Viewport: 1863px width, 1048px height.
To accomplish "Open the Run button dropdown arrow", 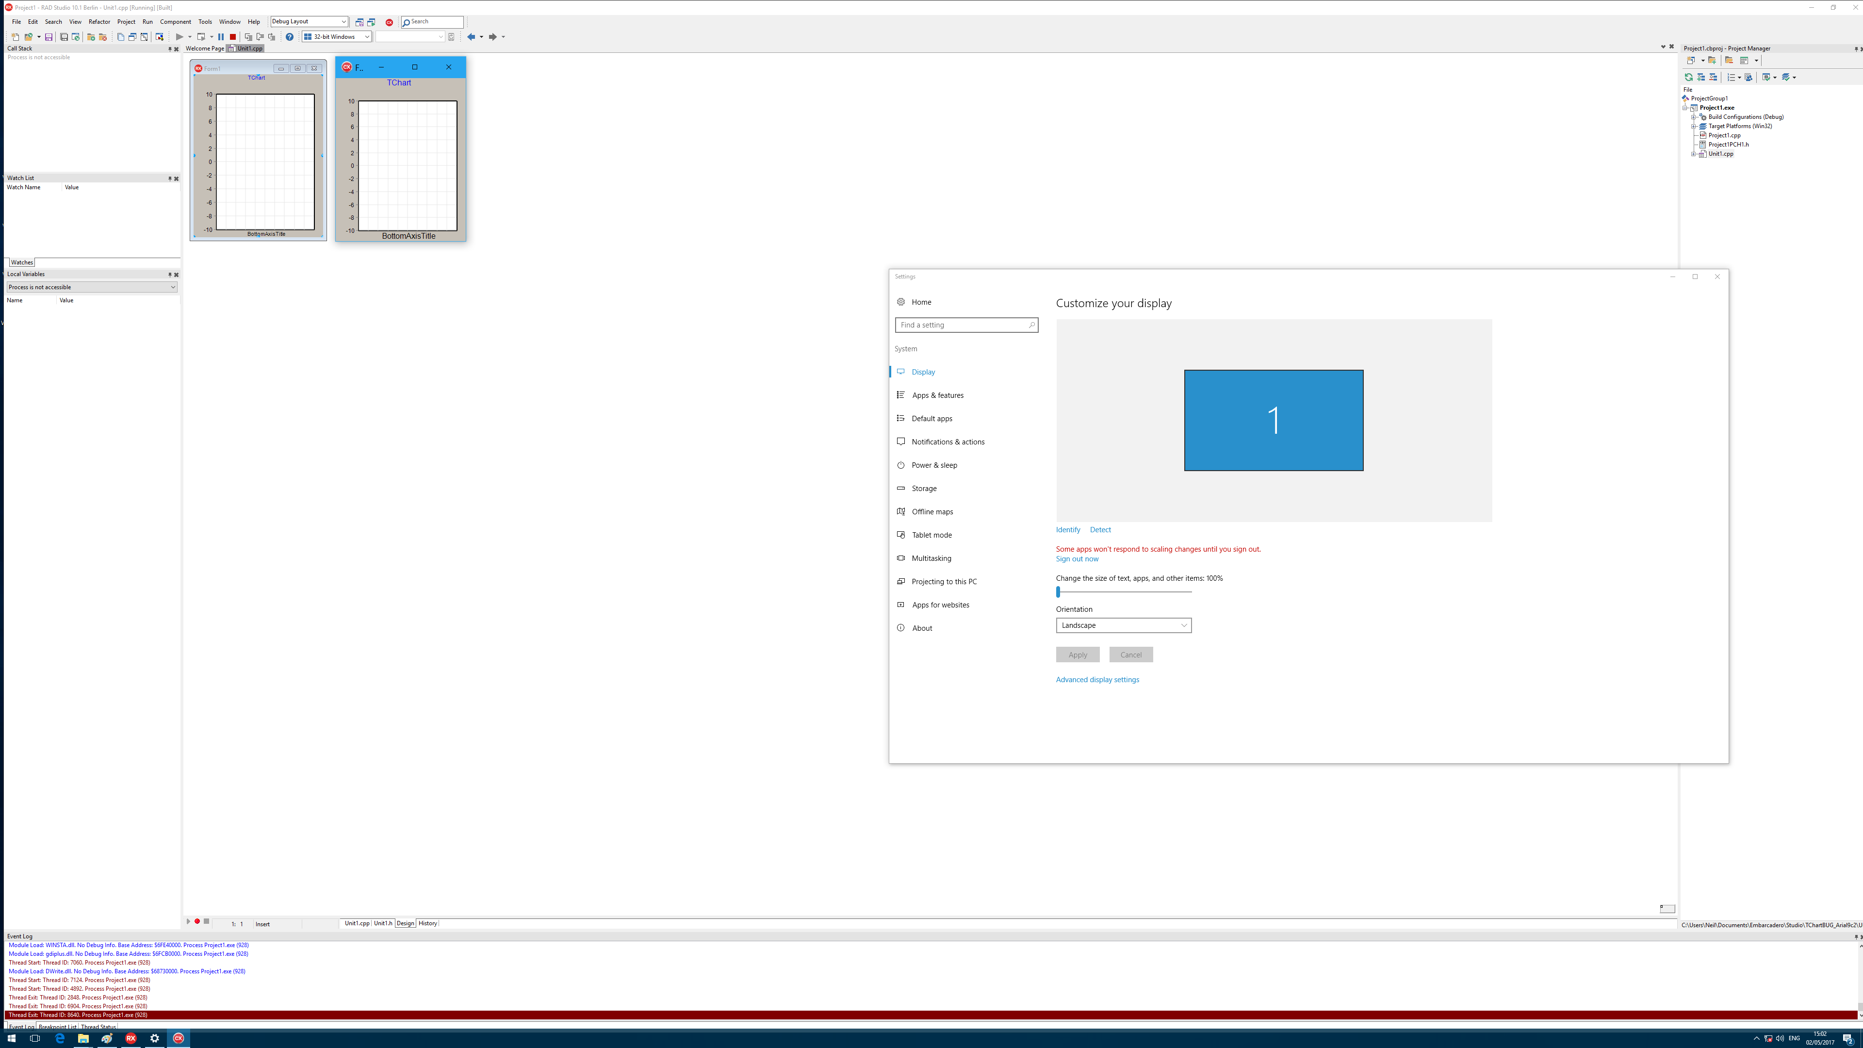I will pos(190,37).
